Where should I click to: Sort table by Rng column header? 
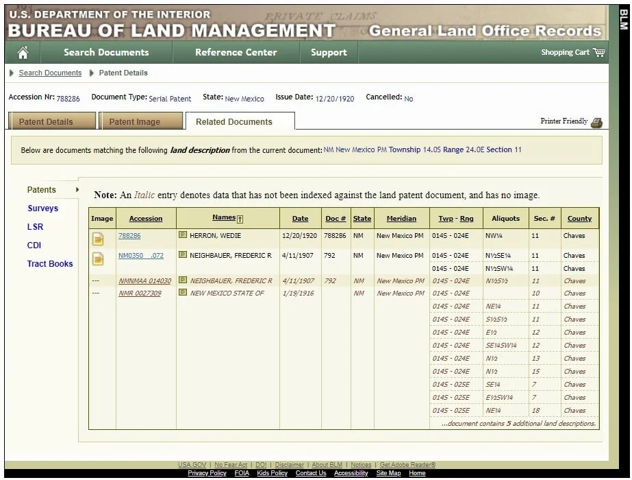point(466,219)
